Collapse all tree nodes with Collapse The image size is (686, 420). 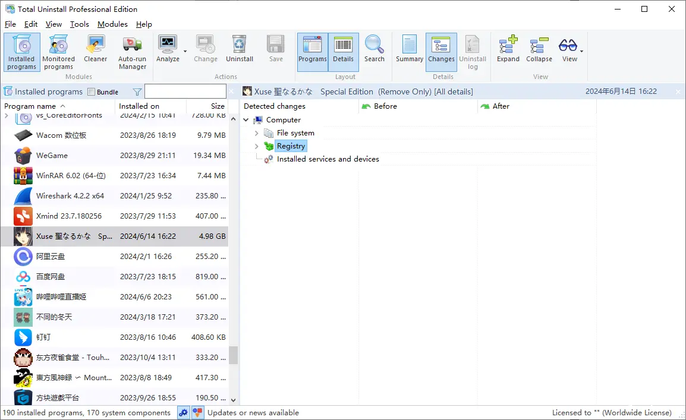click(539, 49)
